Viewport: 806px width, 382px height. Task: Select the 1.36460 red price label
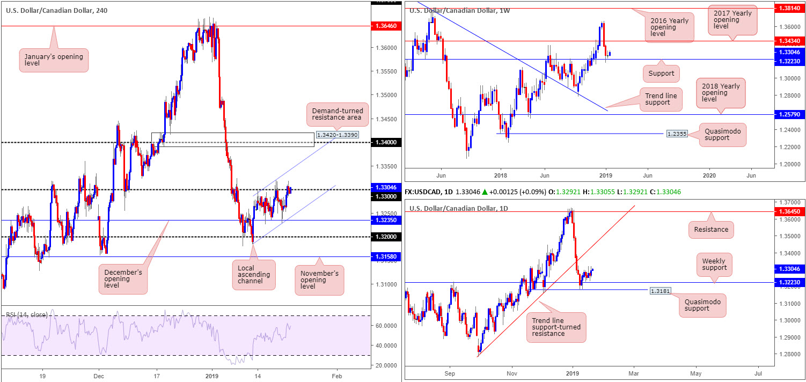coord(386,25)
